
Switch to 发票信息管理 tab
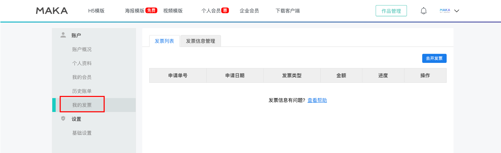(x=200, y=41)
